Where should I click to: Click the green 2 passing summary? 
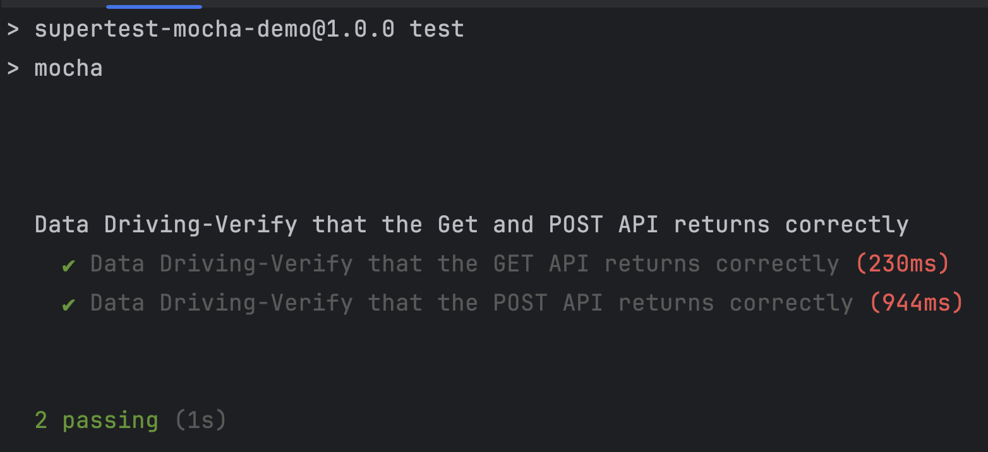pos(97,421)
